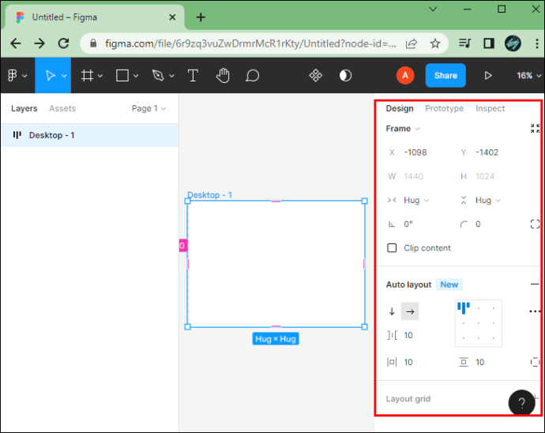Click the browser Forward arrow
545x433 pixels.
[39, 43]
